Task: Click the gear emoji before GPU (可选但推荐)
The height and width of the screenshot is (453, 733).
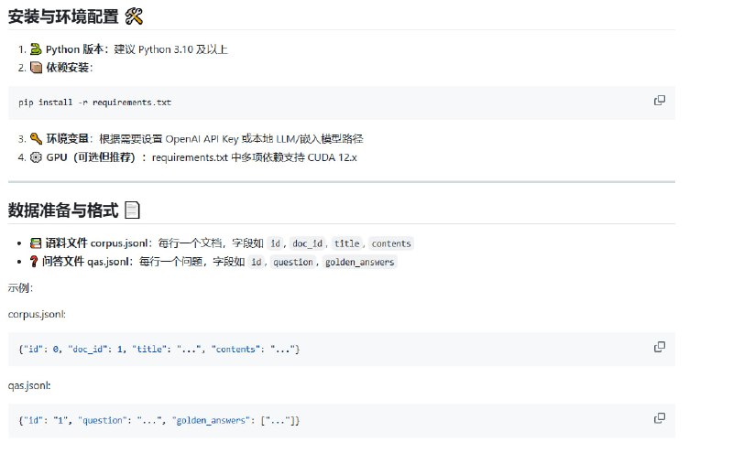Action: pyautogui.click(x=36, y=156)
